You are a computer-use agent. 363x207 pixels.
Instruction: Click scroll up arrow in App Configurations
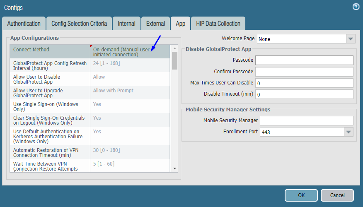click(x=175, y=48)
